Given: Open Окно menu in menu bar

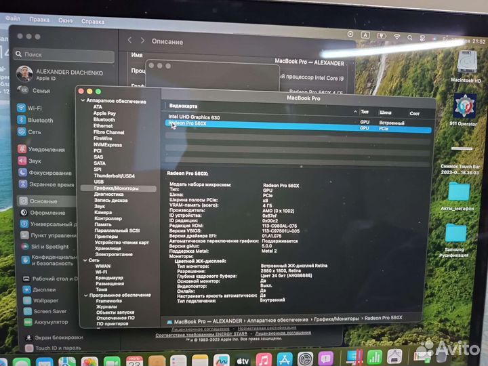Looking at the screenshot, I should click(65, 20).
